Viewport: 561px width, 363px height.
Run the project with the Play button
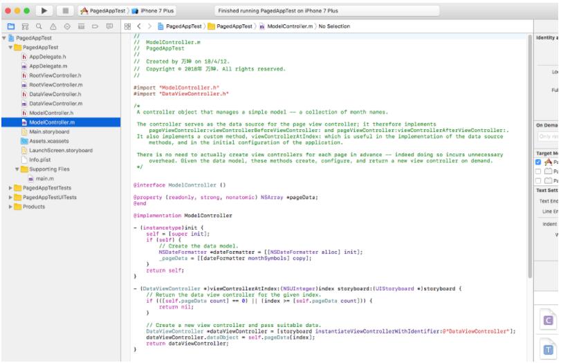(x=44, y=11)
